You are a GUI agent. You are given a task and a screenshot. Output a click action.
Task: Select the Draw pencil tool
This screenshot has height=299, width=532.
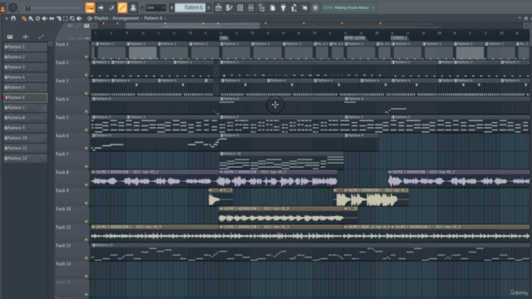tap(24, 18)
